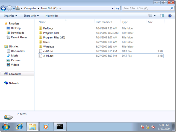Click the Forward navigation arrow
This screenshot has width=176, height=132.
pyautogui.click(x=9, y=8)
